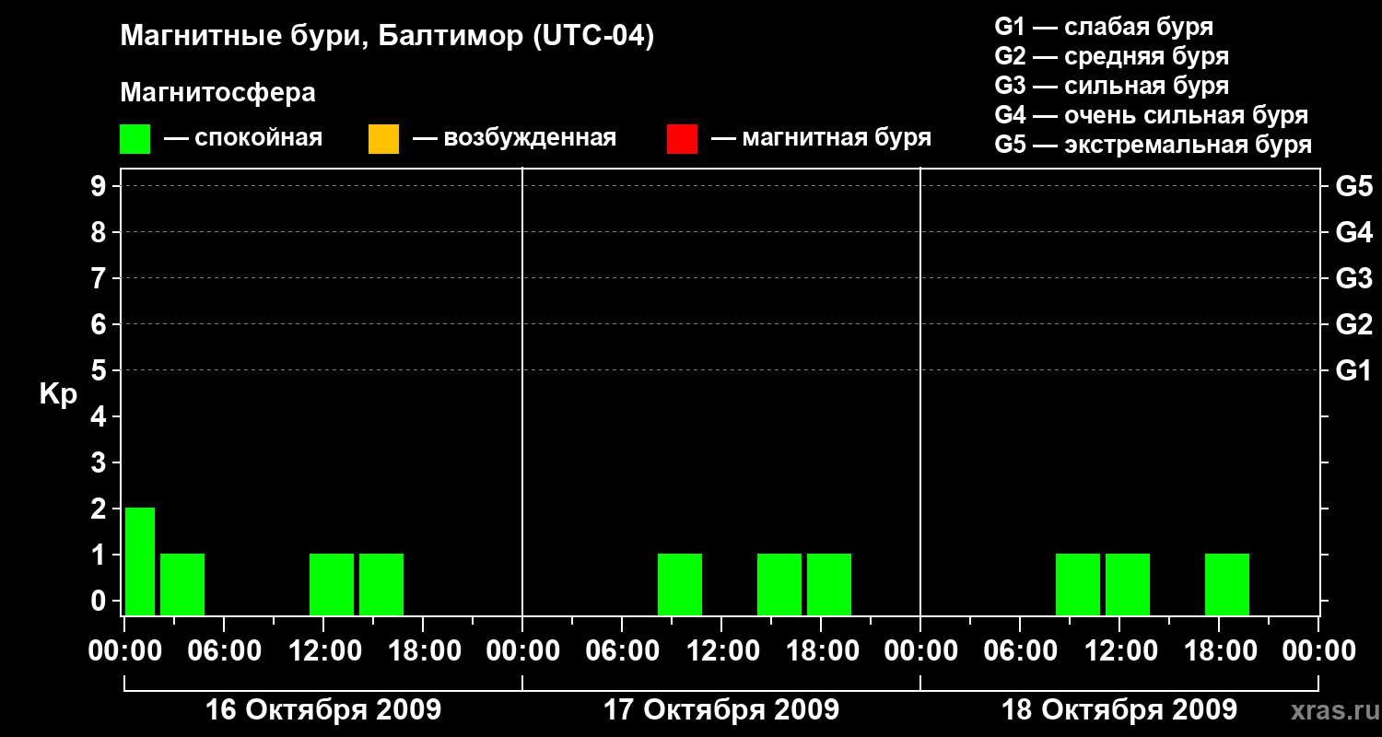Click the 16 October bar ending before 18:00
The image size is (1382, 737).
point(381,584)
